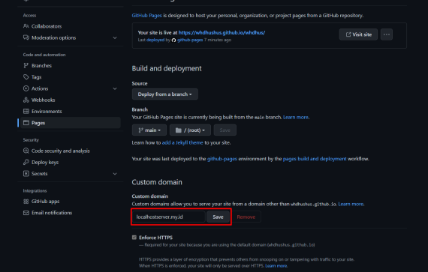
Task: Click the Code security shield-search icon
Action: pyautogui.click(x=26, y=151)
